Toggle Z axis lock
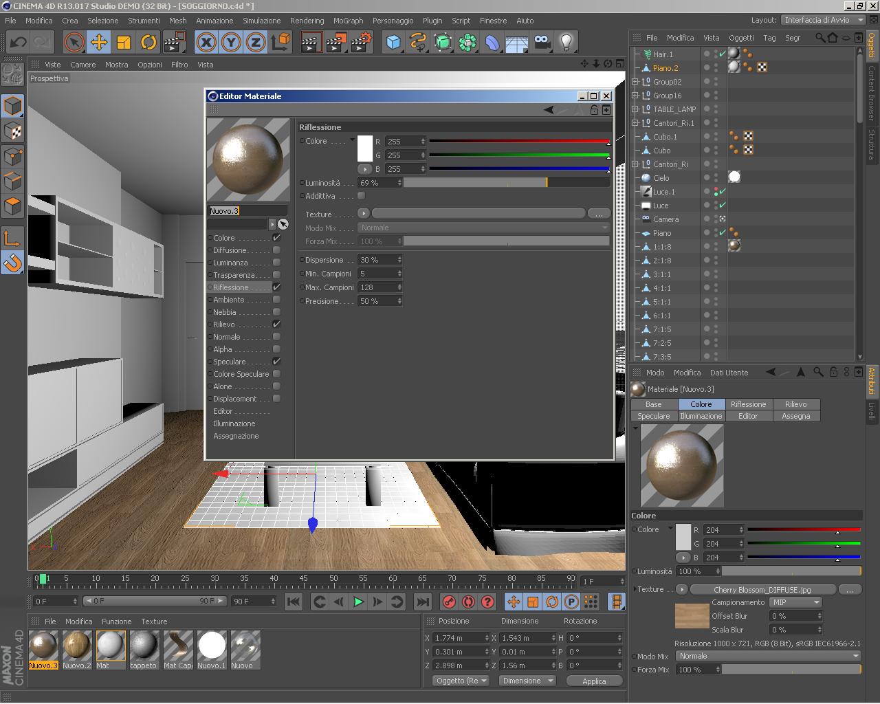 [x=256, y=43]
